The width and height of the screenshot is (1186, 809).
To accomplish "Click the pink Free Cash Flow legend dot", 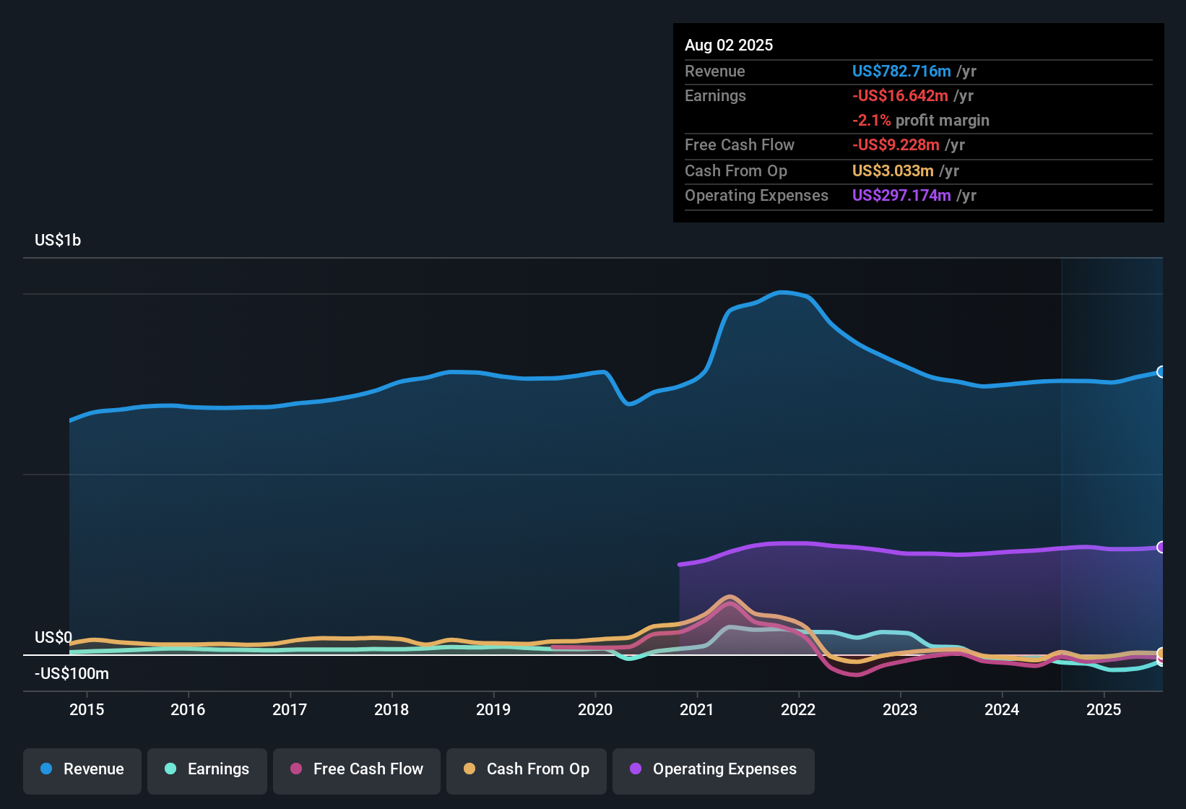I will point(295,769).
